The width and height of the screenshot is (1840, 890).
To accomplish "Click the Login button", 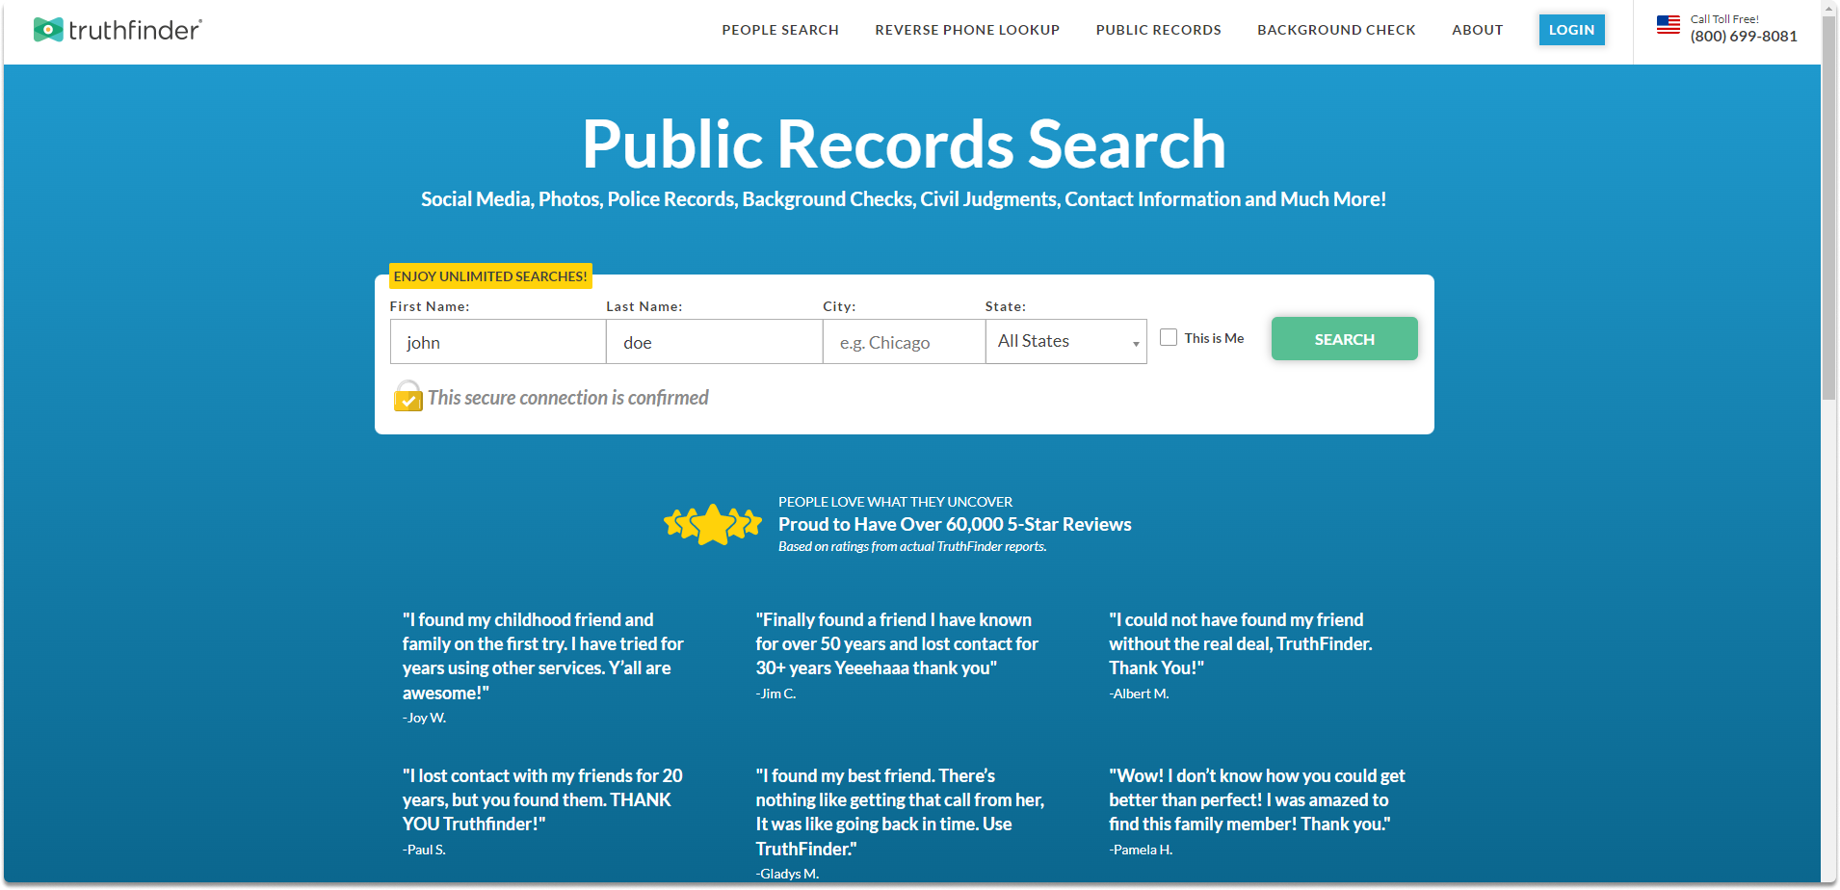I will click(1572, 30).
